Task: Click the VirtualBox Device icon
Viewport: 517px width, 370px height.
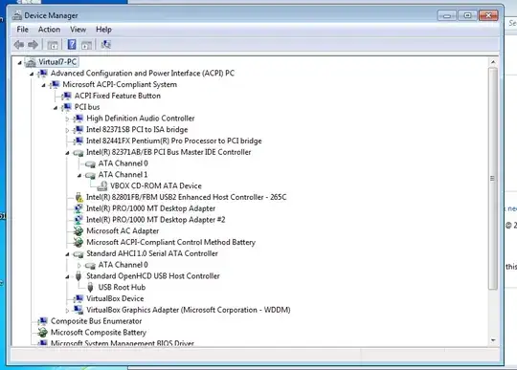Action: coord(79,298)
